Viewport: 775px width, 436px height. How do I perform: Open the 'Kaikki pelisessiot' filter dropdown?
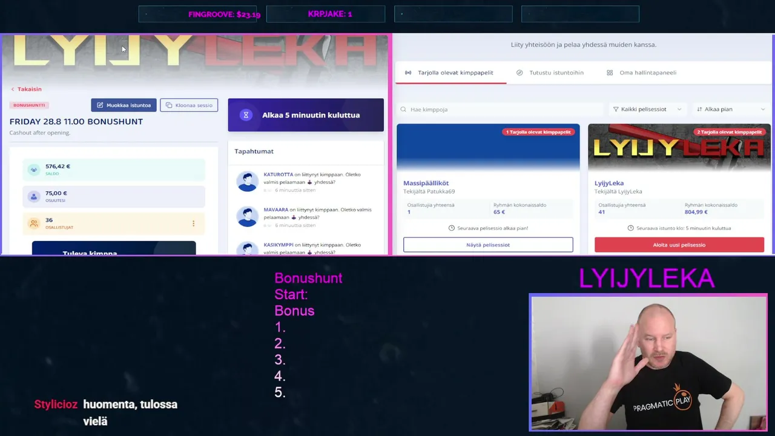(647, 110)
